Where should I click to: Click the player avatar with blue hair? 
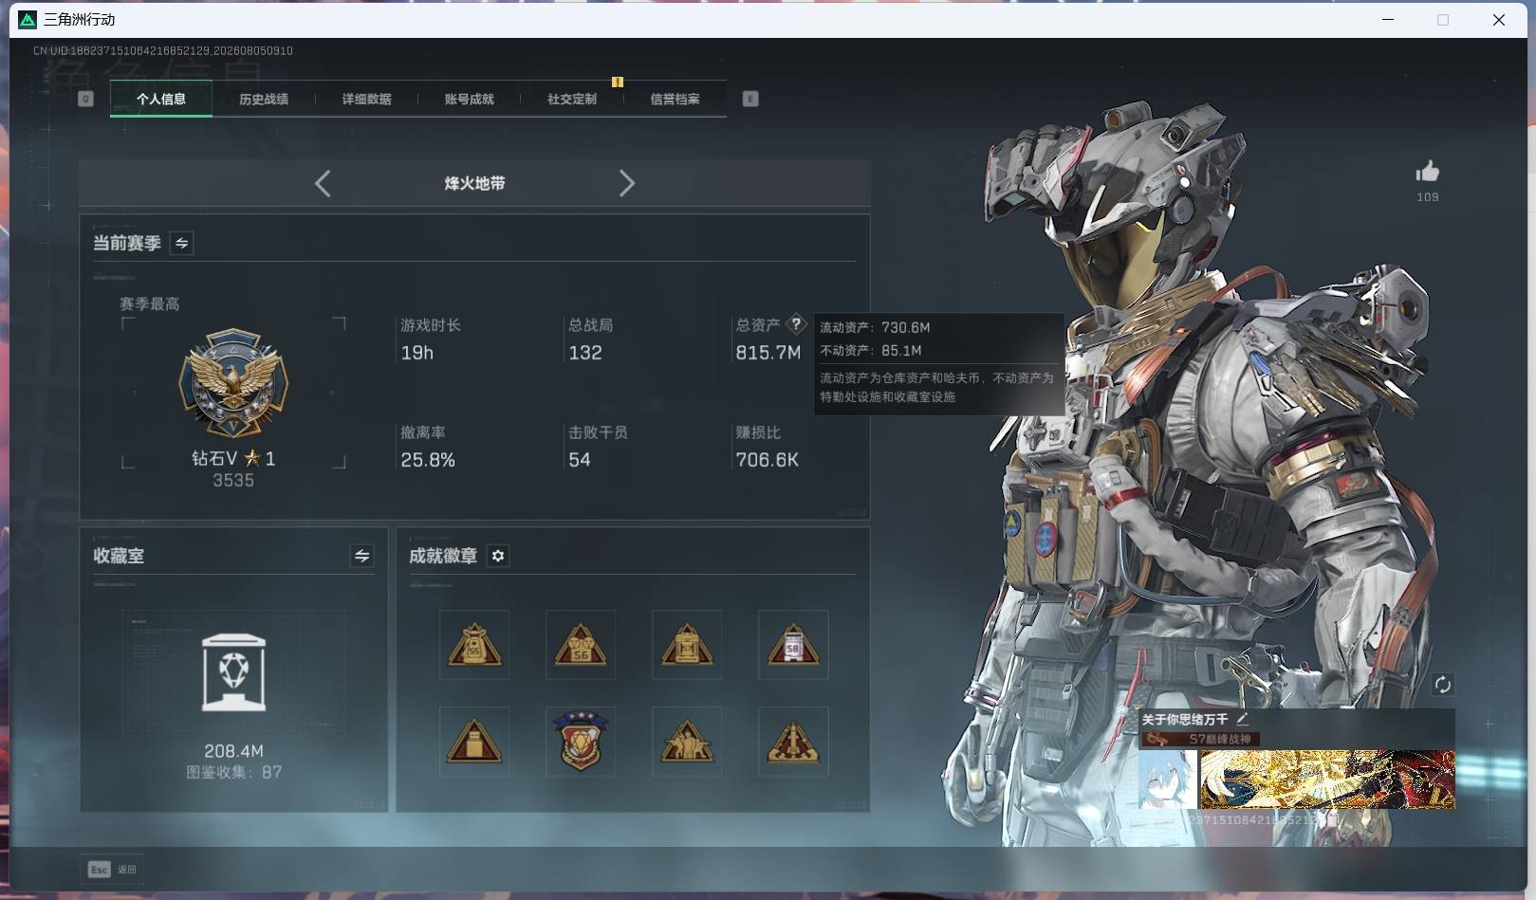pyautogui.click(x=1168, y=780)
